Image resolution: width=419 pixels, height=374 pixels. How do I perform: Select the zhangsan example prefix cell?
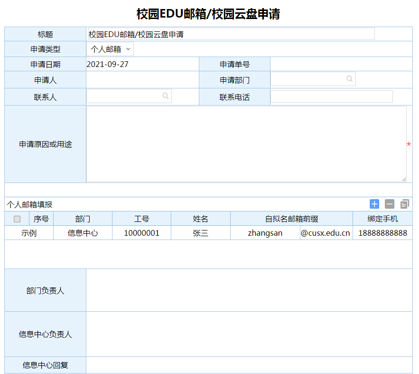(x=265, y=233)
